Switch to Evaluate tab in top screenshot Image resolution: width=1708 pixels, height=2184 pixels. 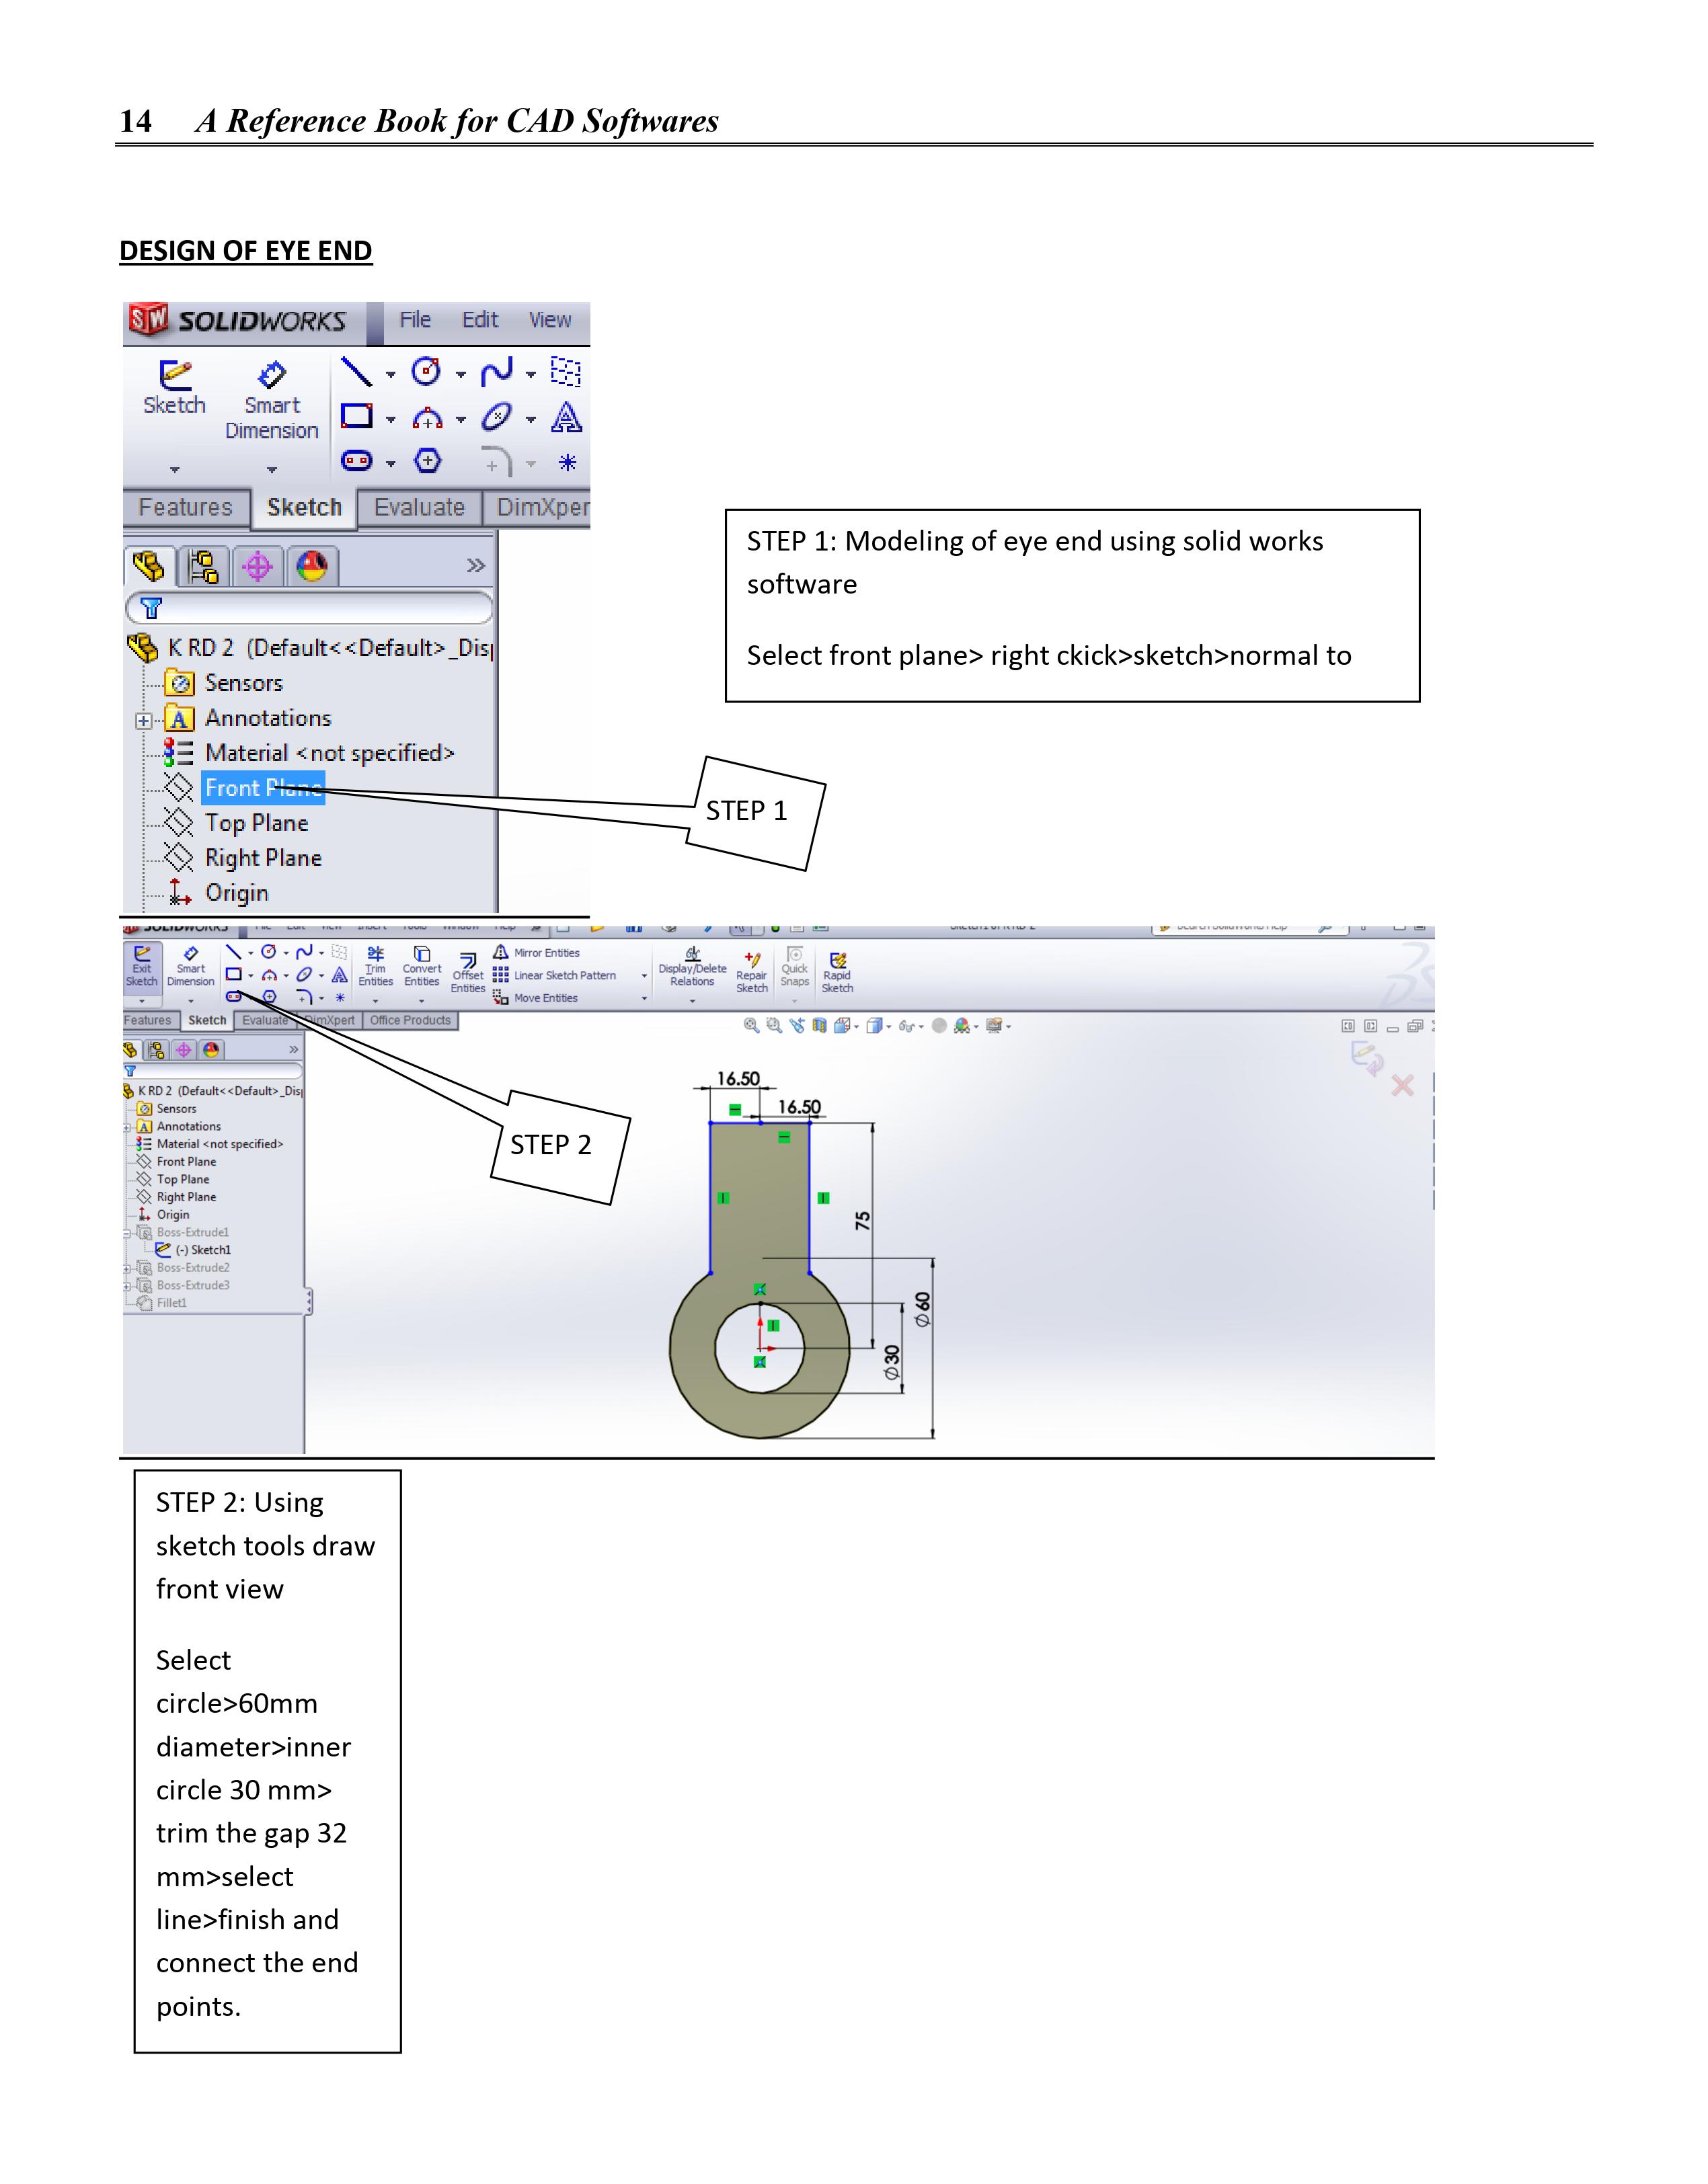tap(418, 507)
